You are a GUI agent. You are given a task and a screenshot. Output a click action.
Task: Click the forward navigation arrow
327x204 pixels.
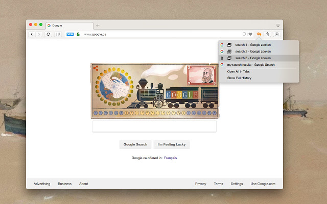pos(39,34)
